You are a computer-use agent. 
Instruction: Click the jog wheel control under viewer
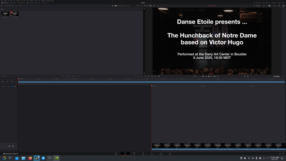195,77
